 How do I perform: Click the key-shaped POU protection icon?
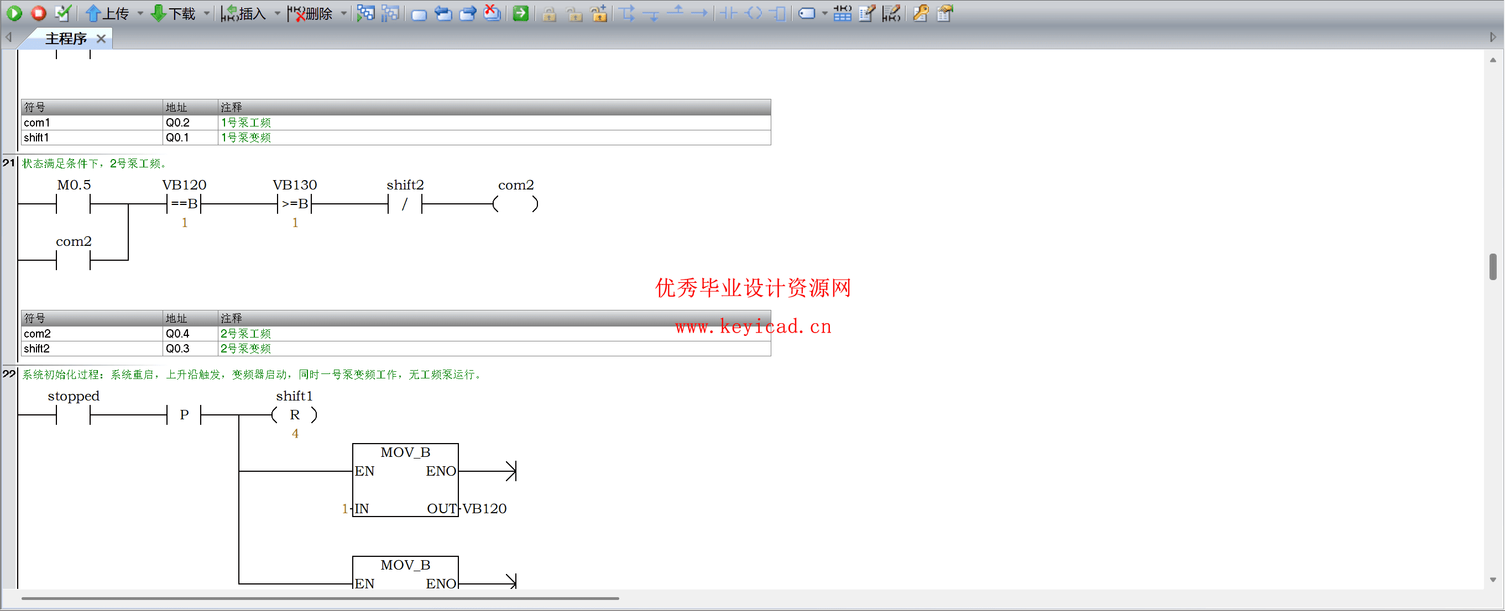click(x=921, y=13)
